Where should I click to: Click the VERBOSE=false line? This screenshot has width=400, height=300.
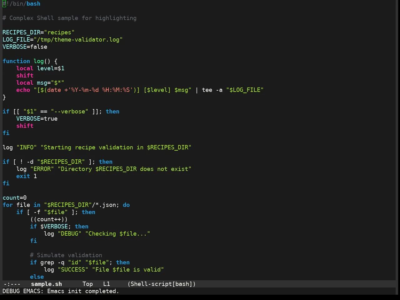tap(25, 47)
